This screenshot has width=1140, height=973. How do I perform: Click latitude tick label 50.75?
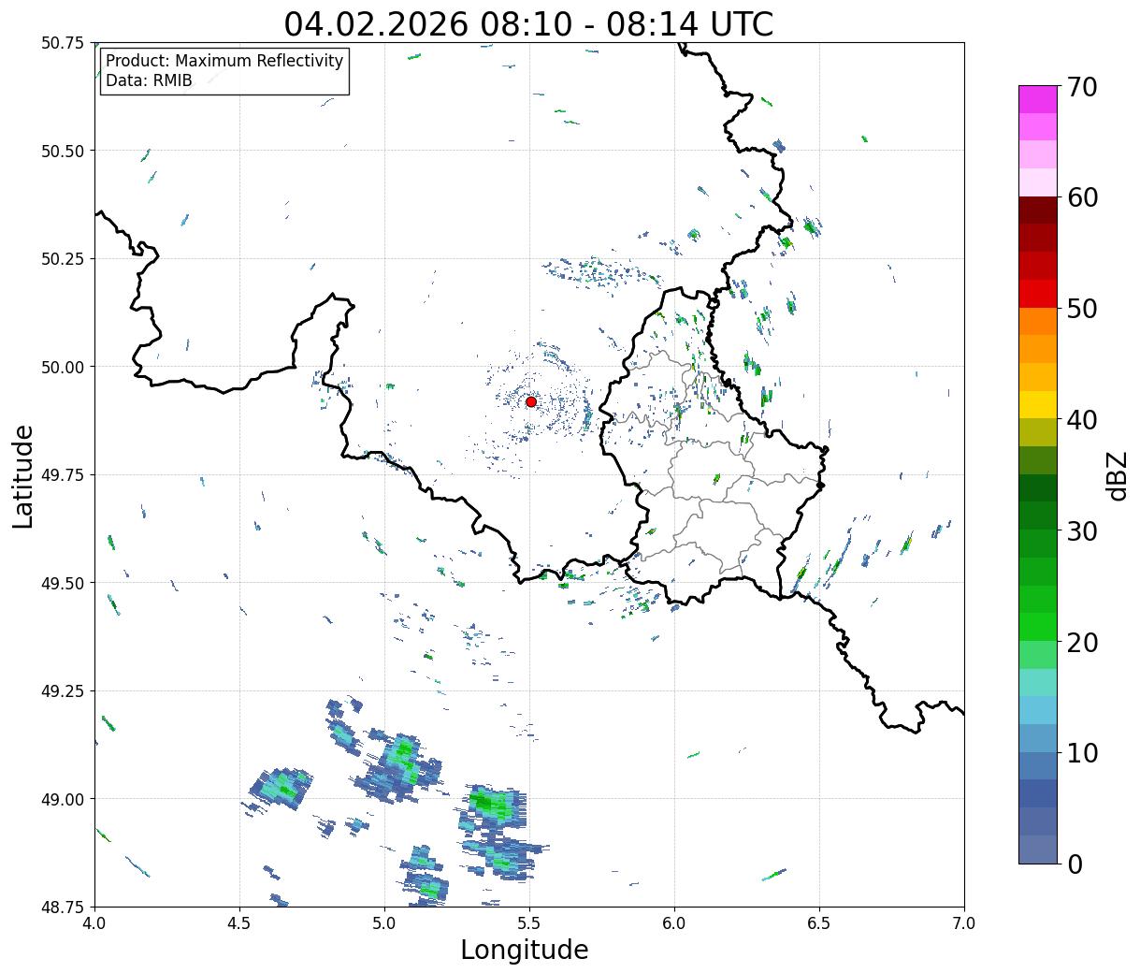64,43
